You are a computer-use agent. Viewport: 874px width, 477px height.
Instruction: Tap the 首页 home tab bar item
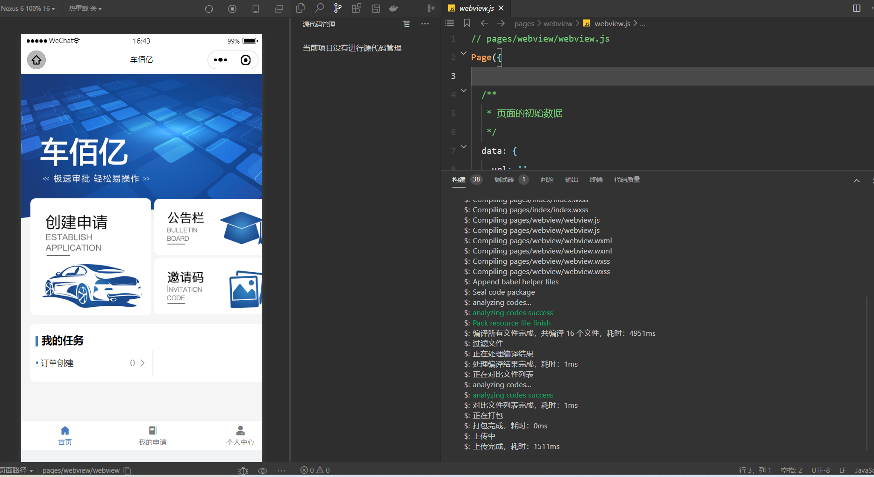point(65,435)
